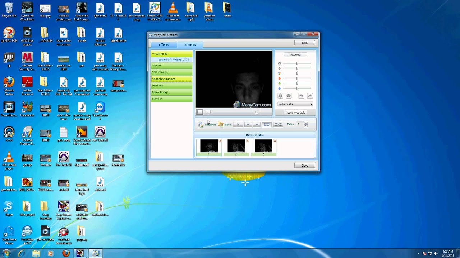460x258 pixels.
Task: Select the VLC media player desktop shortcut
Action: 9,161
